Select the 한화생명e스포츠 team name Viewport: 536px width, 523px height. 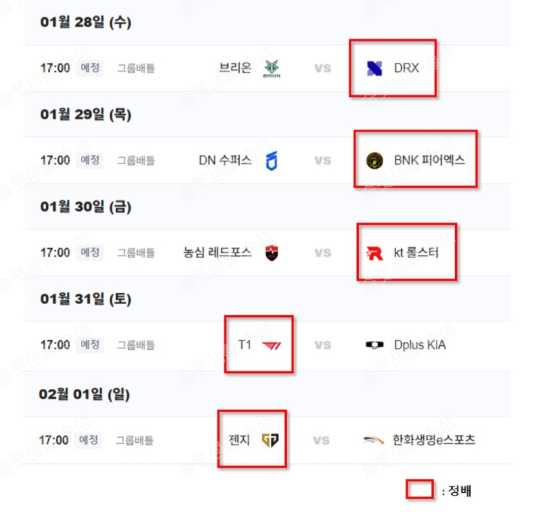[x=434, y=440]
